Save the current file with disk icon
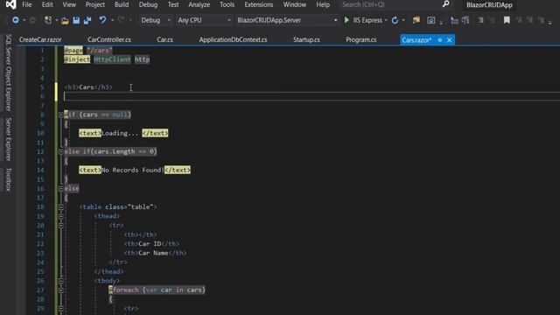Image resolution: width=560 pixels, height=315 pixels. pyautogui.click(x=76, y=20)
